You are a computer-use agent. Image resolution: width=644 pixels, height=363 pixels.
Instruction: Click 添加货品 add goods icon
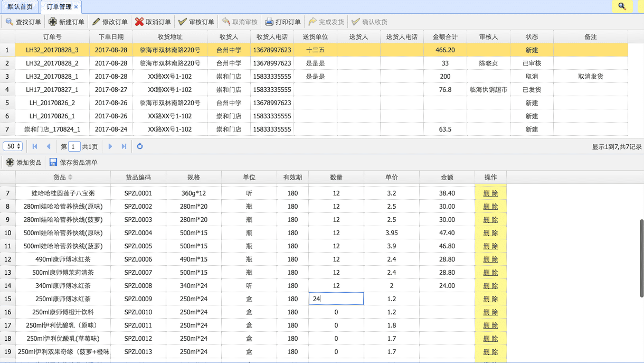click(10, 162)
